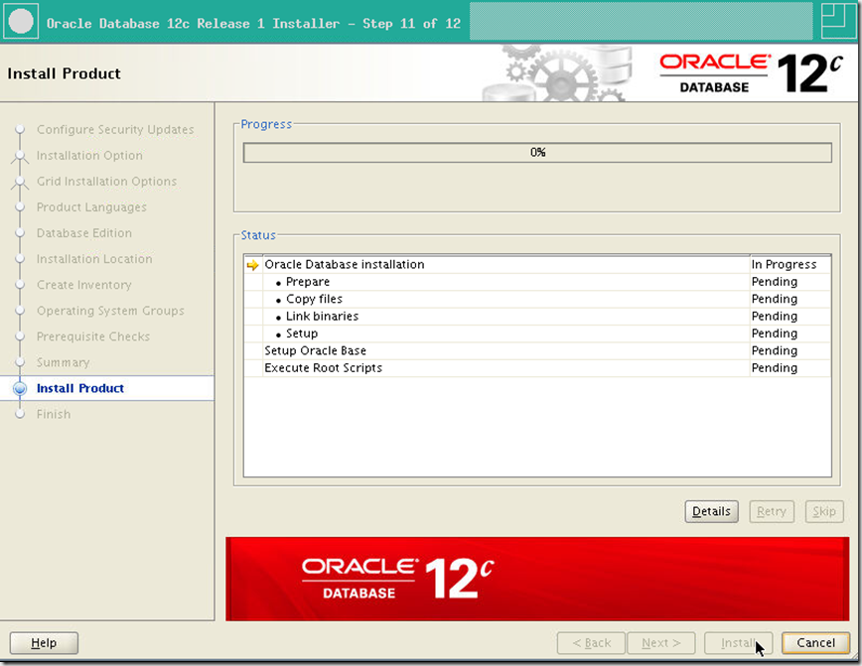Click the maximize window icon in title bar
This screenshot has height=666, width=862.
point(838,21)
